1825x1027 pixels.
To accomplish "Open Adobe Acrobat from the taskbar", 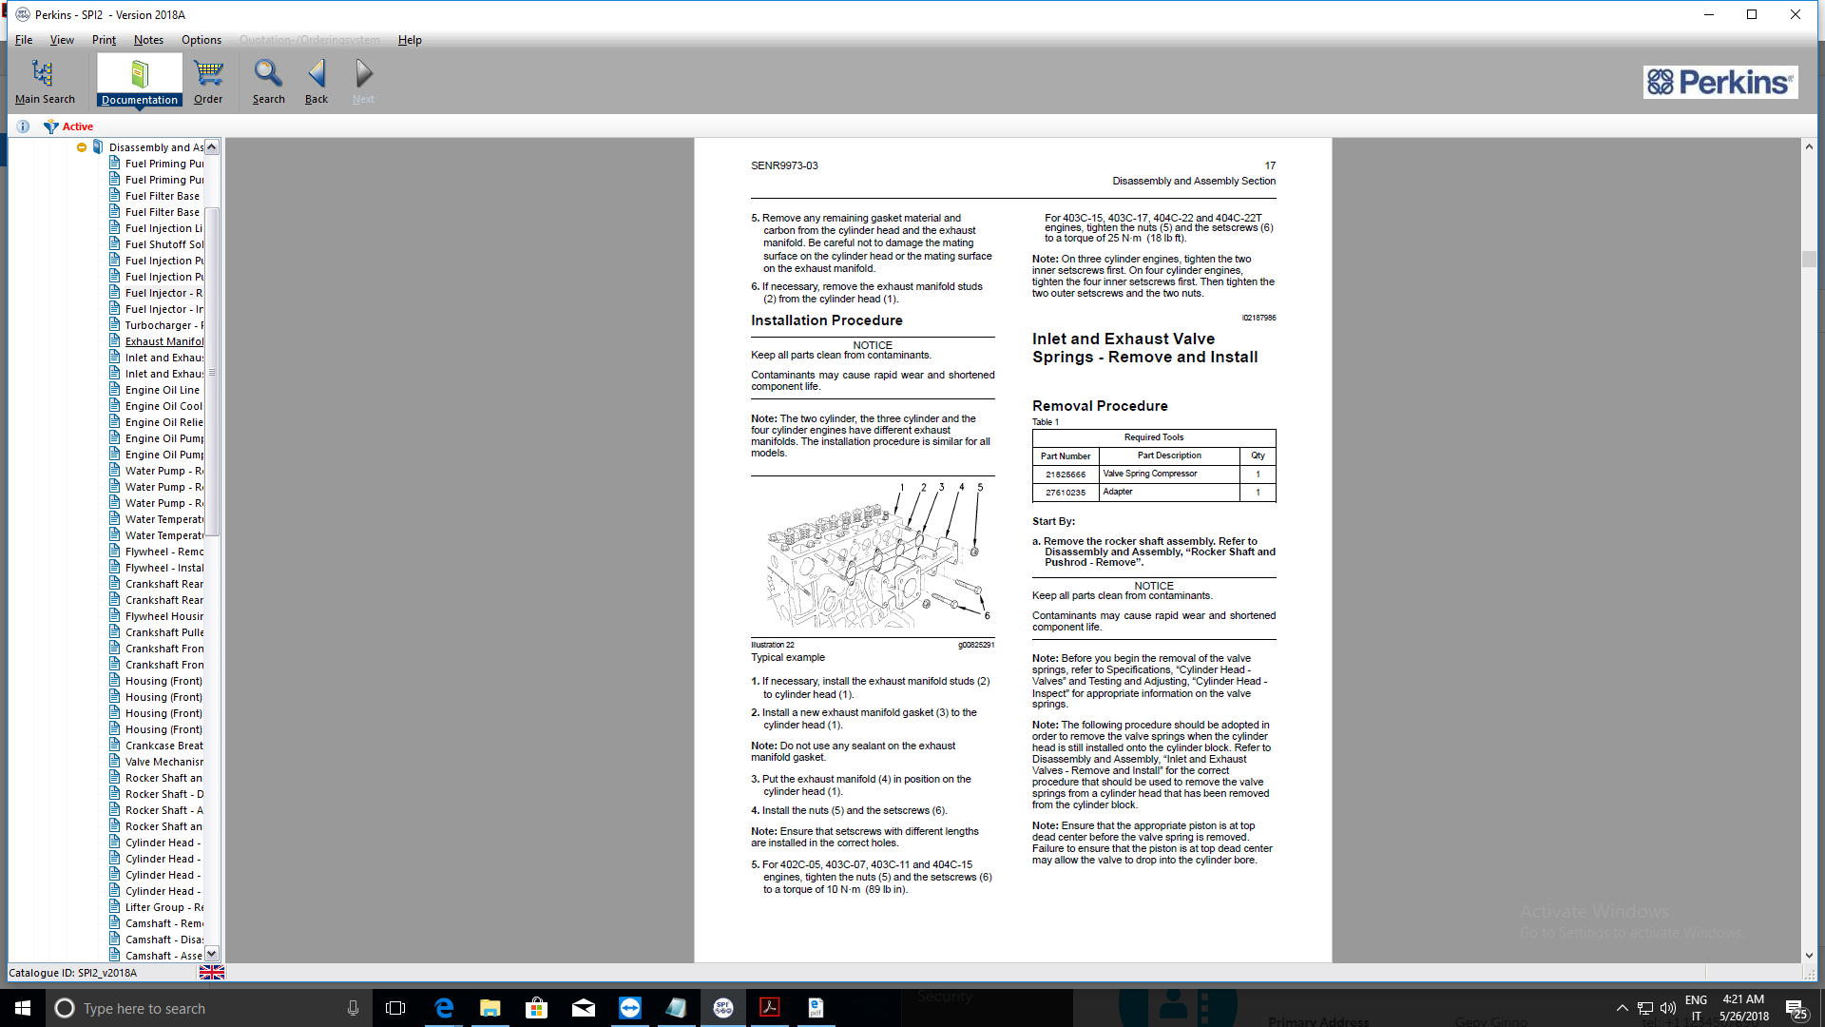I will [x=770, y=1008].
